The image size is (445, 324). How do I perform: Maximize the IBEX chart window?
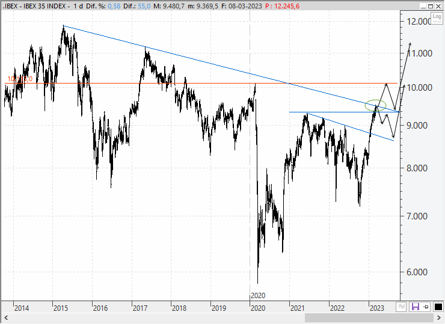[431, 6]
